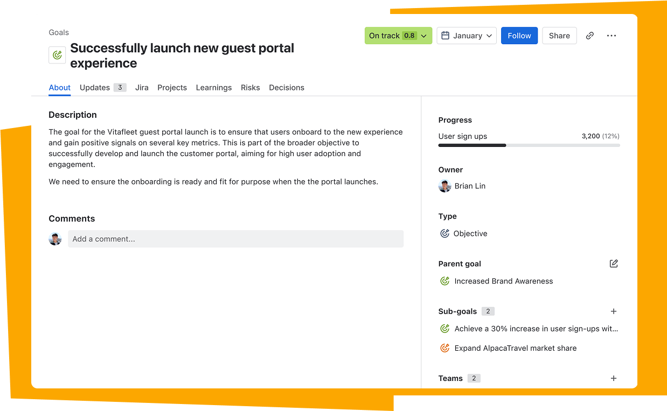This screenshot has height=411, width=667.
Task: Edit the parent goal with pencil icon
Action: [614, 264]
